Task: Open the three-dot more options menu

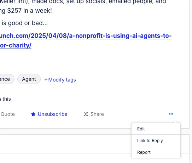Action: pos(171,114)
